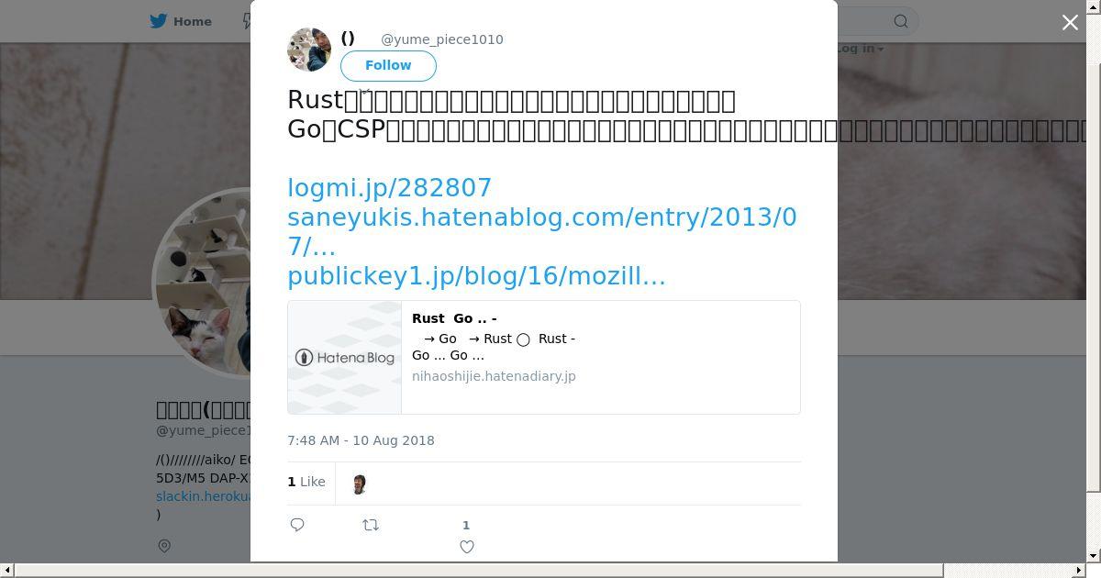Screen dimensions: 1101x578
Task: Open the publickey1.jp blog link
Action: tap(476, 275)
